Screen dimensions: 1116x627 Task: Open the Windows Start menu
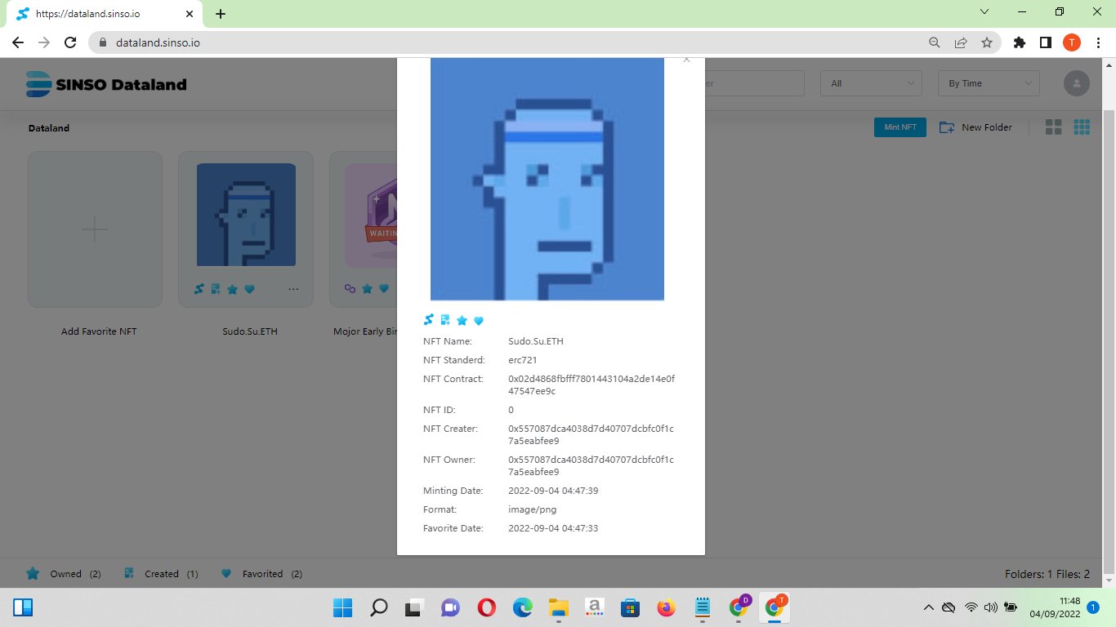[342, 607]
